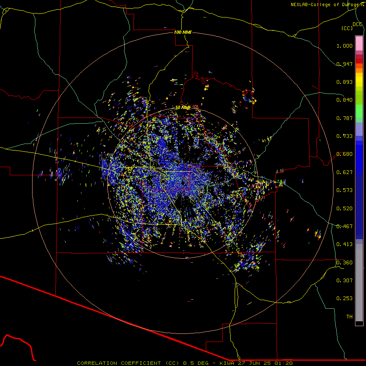
Task: Click the TH threshold label
Action: point(349,317)
